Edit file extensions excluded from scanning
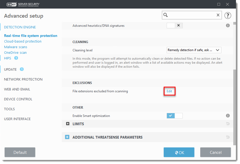This screenshot has width=240, height=164. coord(169,91)
